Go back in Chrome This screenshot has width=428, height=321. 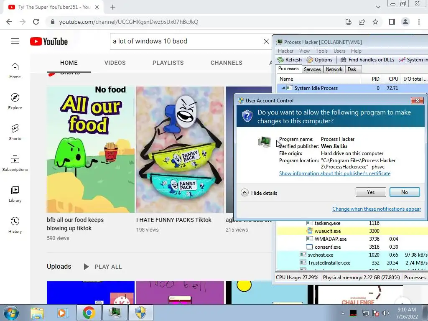(9, 22)
